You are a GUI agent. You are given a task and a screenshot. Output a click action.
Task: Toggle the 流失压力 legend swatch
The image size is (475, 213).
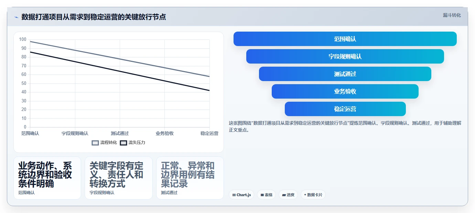click(x=123, y=143)
